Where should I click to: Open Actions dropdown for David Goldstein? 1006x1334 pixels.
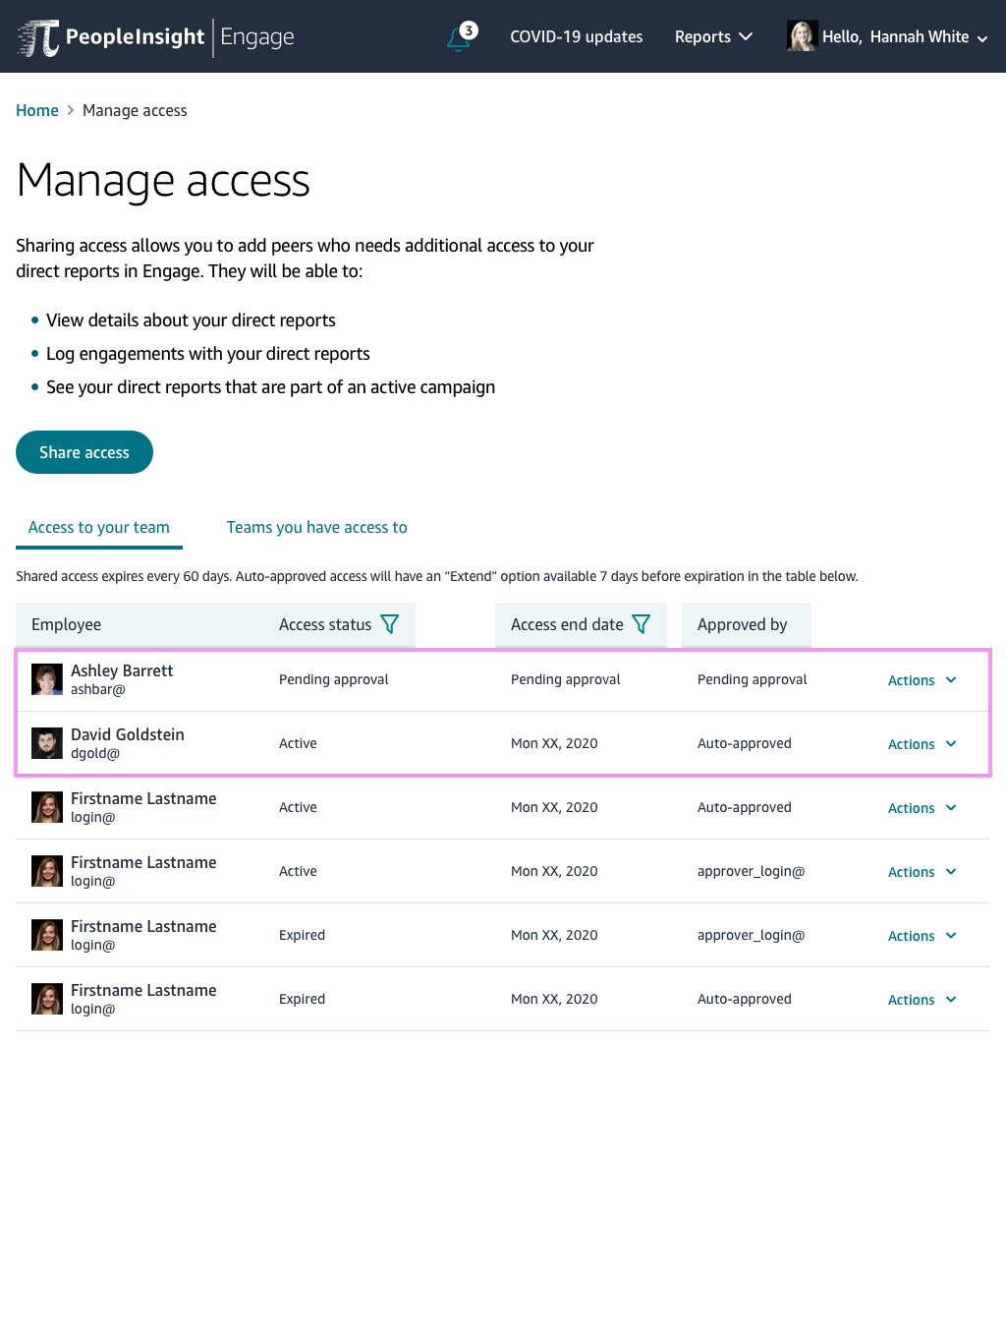coord(922,744)
